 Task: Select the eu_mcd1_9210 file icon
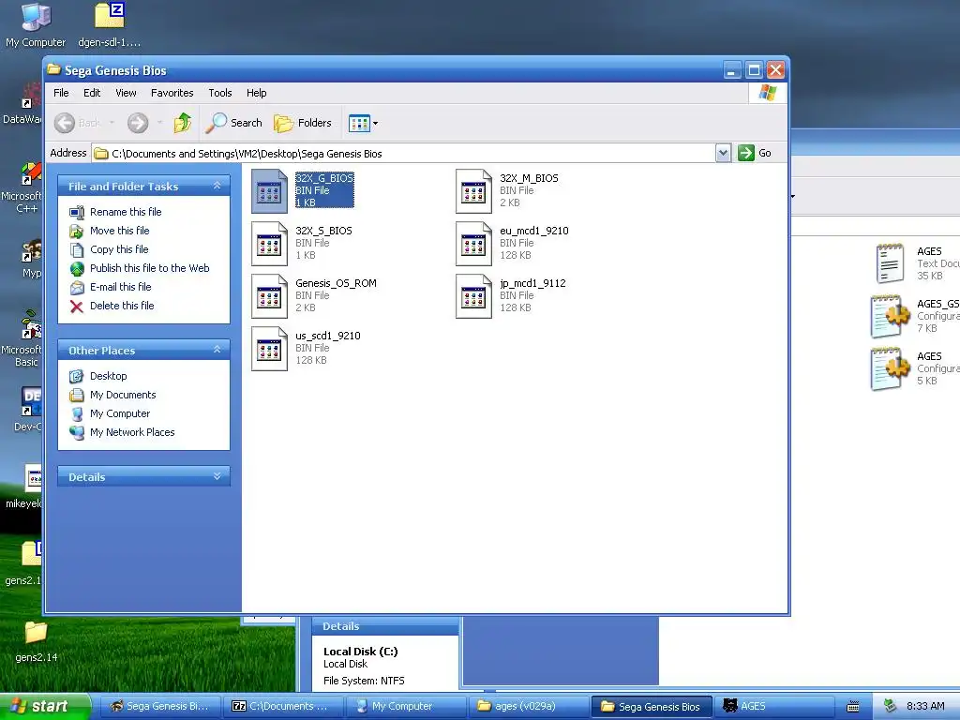(x=473, y=244)
